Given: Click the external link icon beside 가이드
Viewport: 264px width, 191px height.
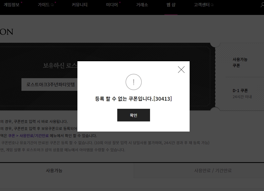Looking at the screenshot, I should tap(52, 5).
